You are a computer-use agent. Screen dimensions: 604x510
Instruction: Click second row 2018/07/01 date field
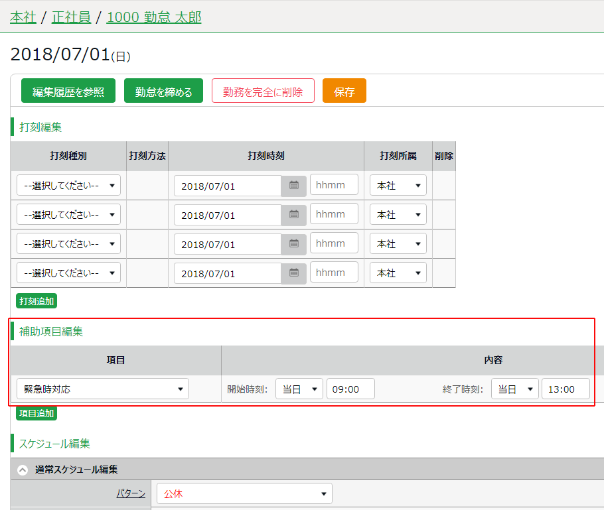click(228, 215)
